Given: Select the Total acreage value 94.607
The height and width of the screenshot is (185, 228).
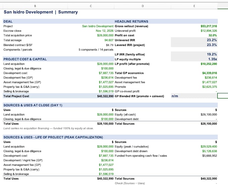Looking at the screenshot, I should point(109,40).
